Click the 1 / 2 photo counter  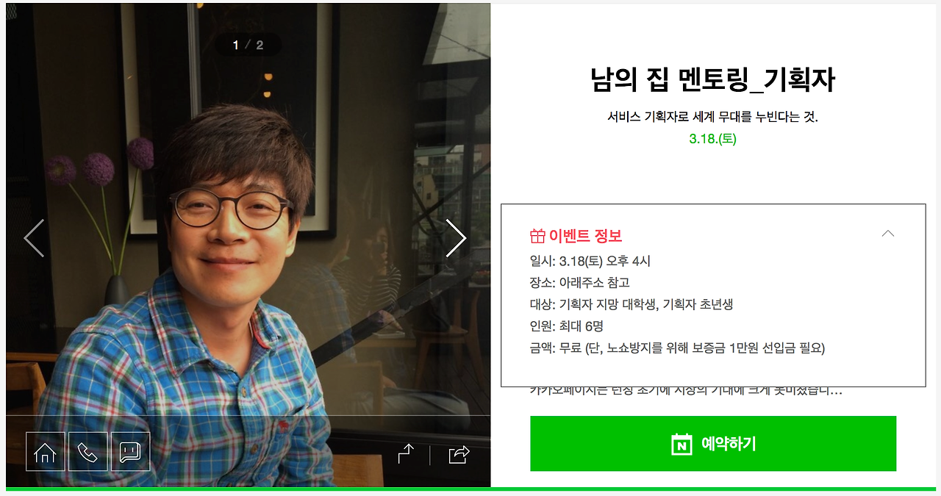point(248,45)
